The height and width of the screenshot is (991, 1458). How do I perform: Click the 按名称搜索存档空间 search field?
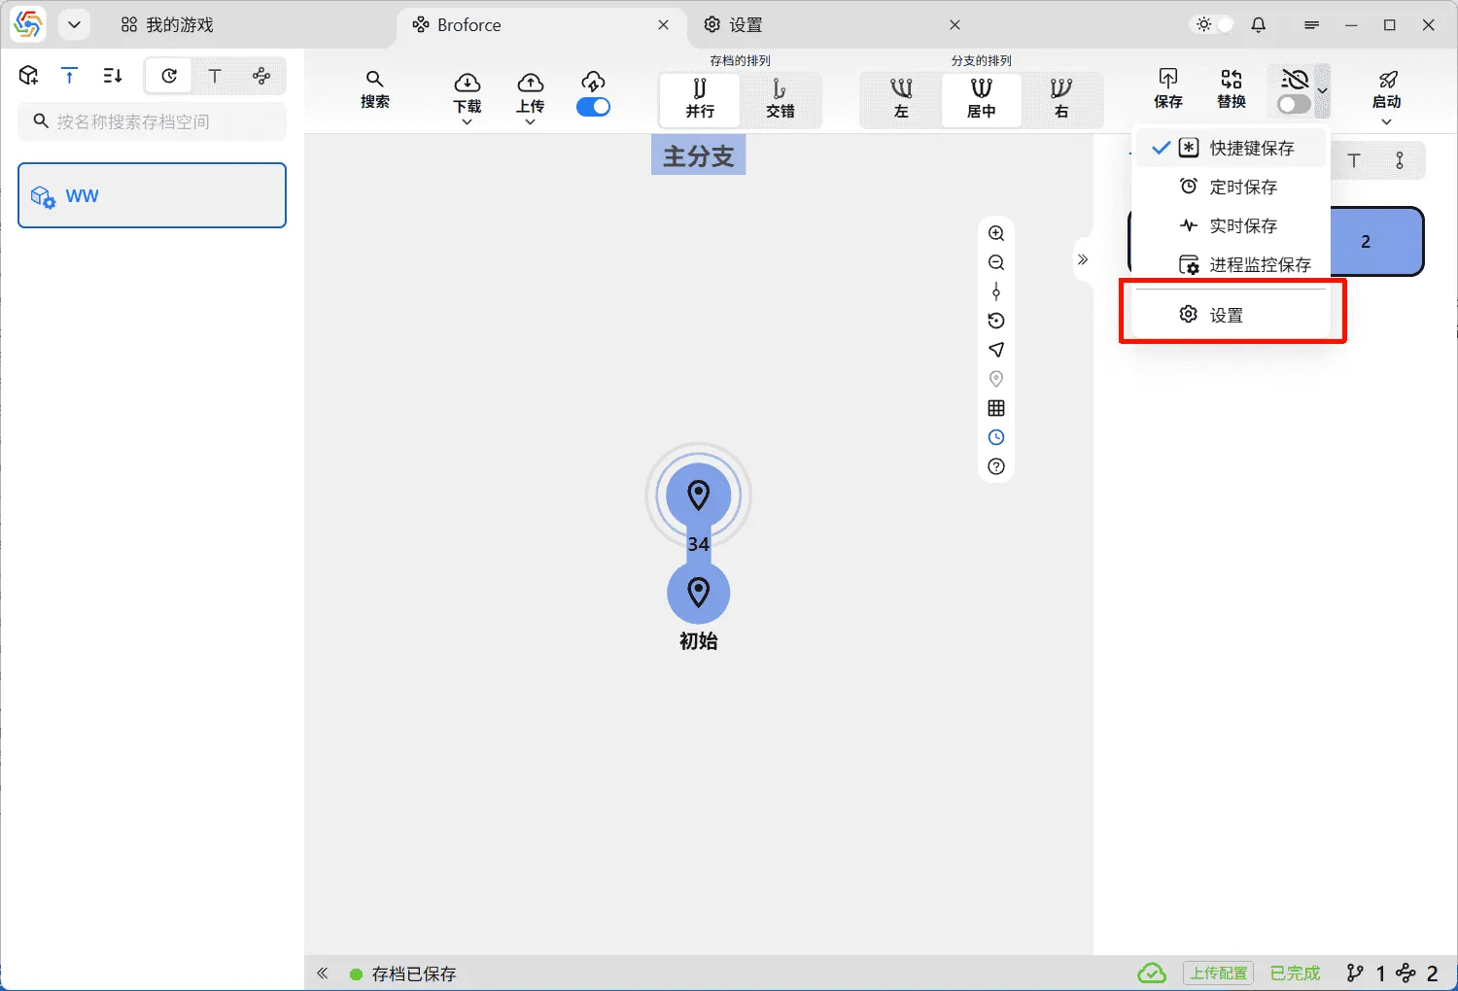tap(152, 121)
